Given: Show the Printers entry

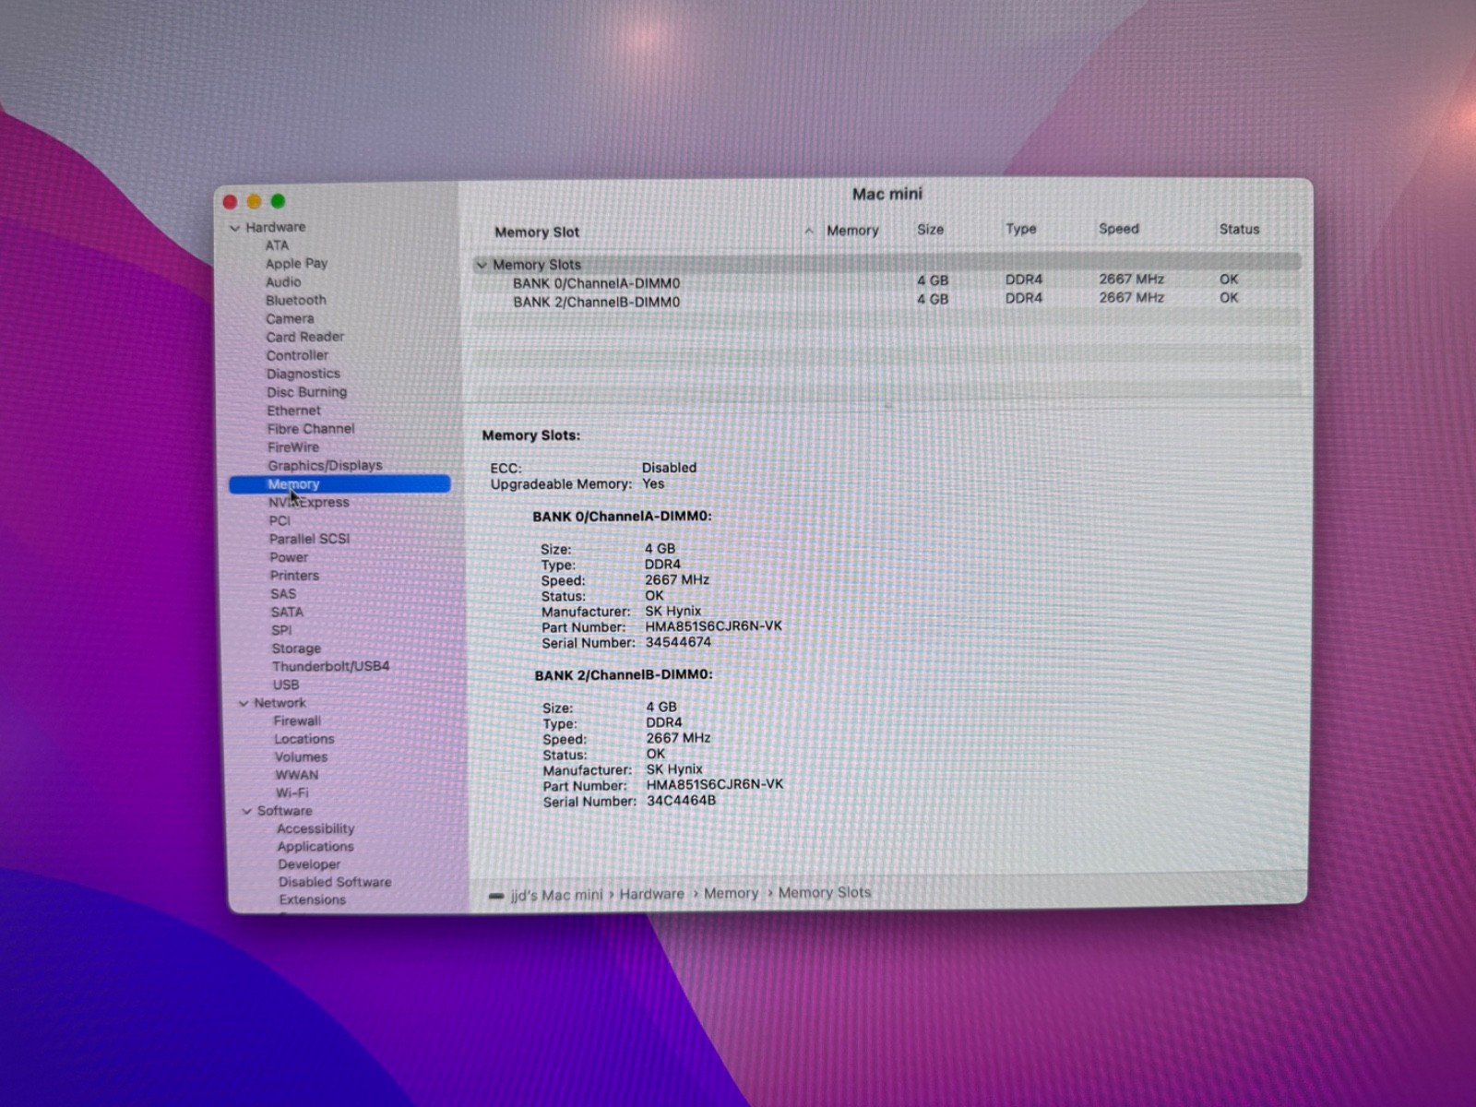Looking at the screenshot, I should point(294,576).
